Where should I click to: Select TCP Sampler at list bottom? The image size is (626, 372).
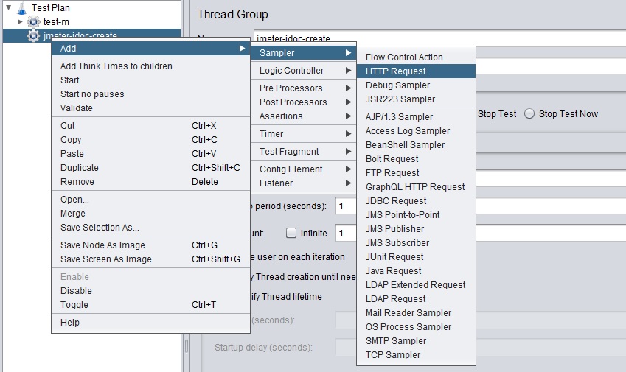393,355
